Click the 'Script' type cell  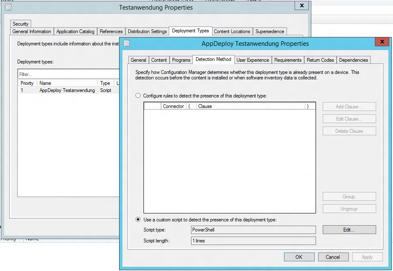106,90
